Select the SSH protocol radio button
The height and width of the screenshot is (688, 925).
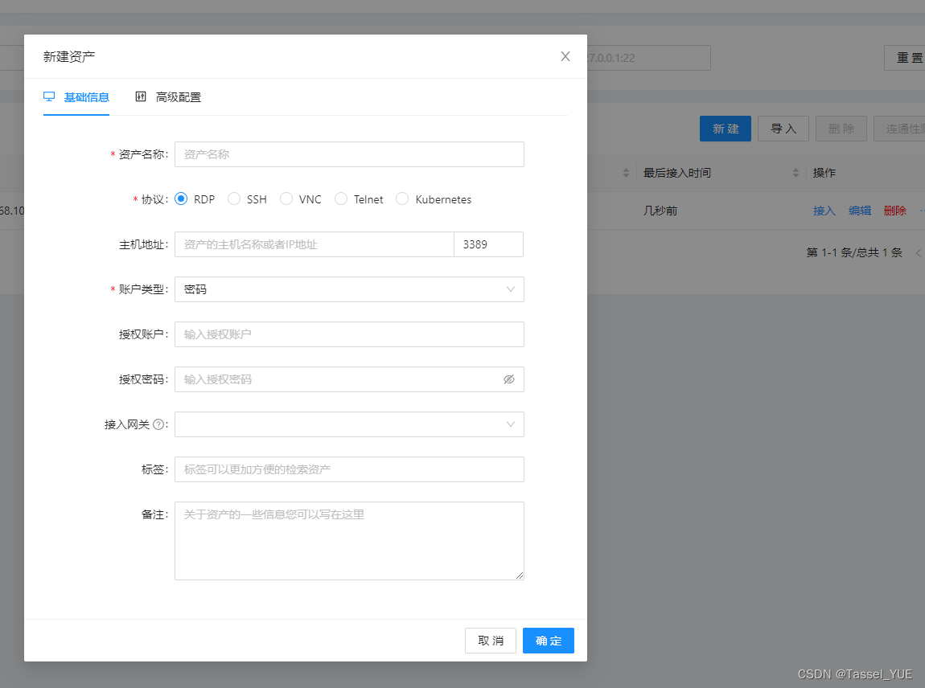click(234, 199)
